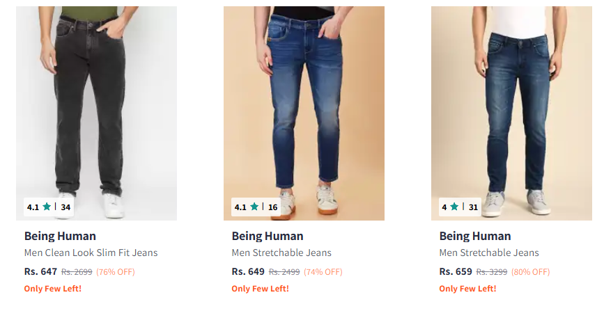Click the 80% OFF discount label
Screen dimensions: 604x311
tap(531, 272)
